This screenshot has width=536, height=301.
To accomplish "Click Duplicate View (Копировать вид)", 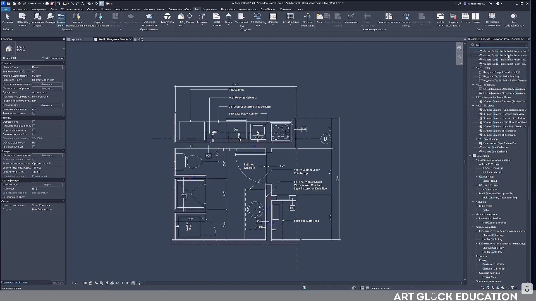I will pos(258,20).
